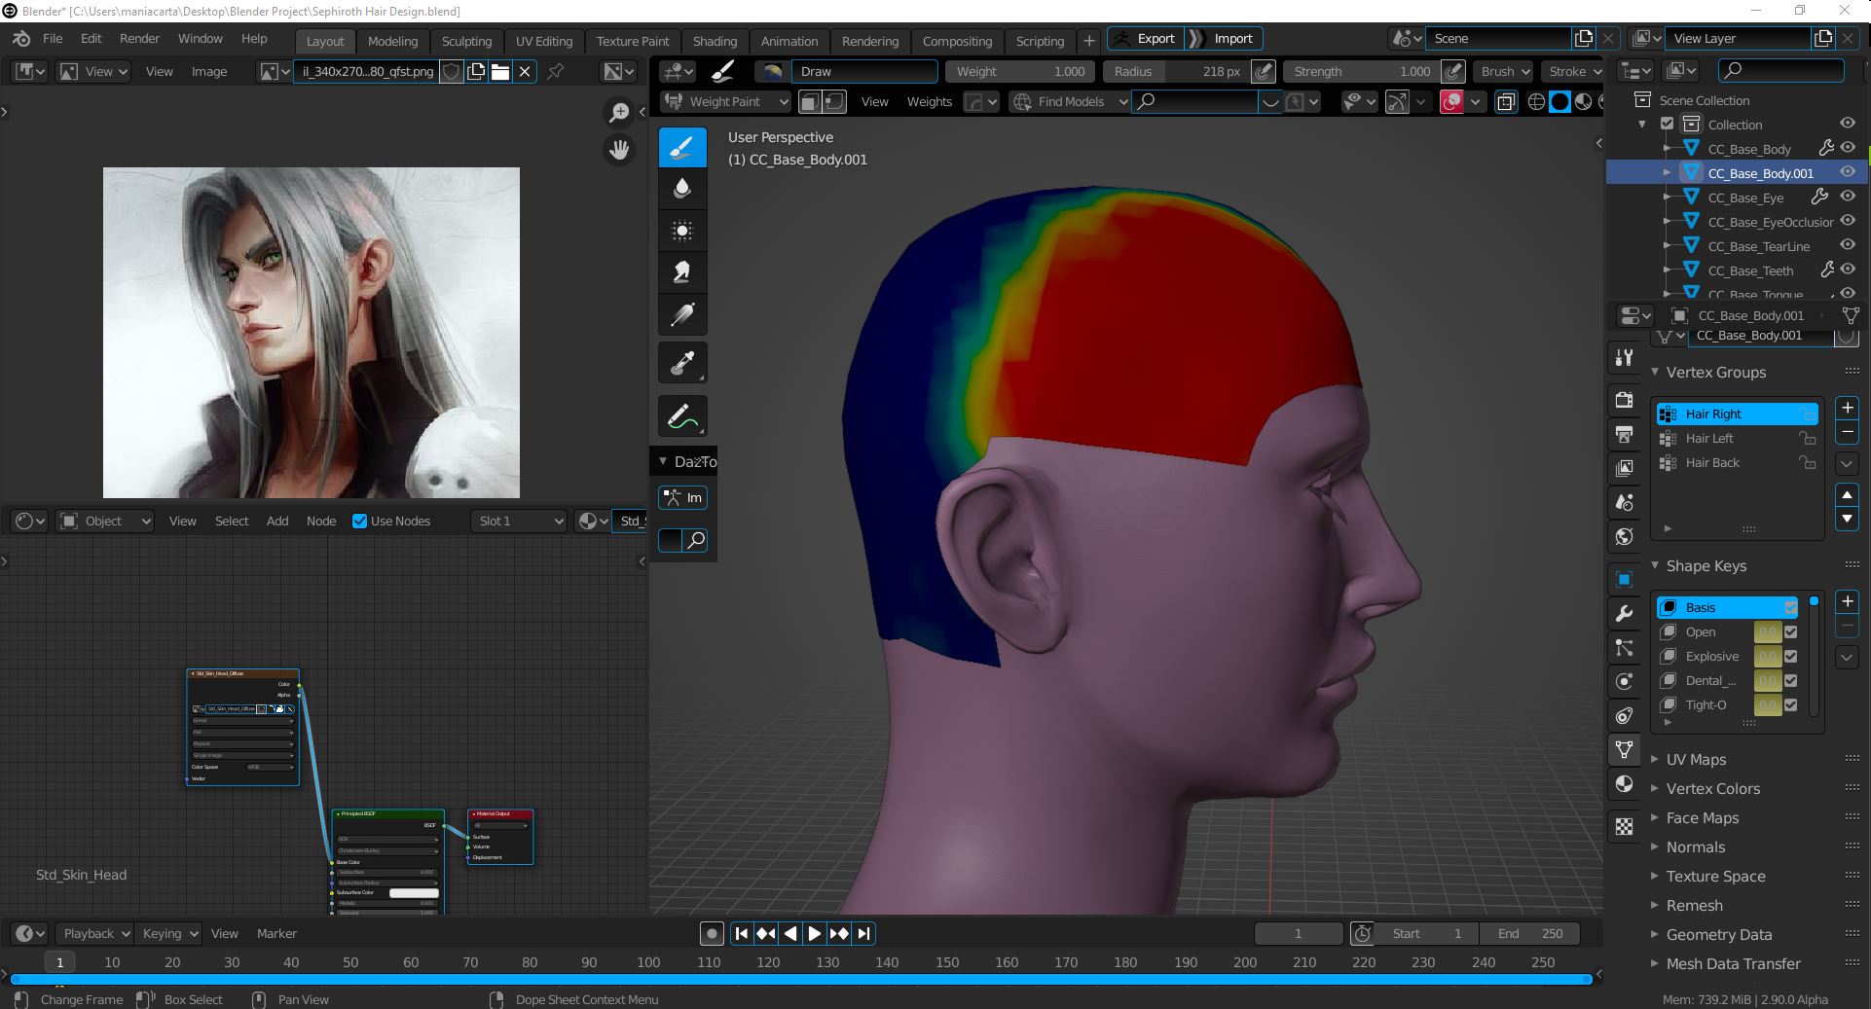1871x1009 pixels.
Task: Select the Average weight tool
Action: pos(682,231)
